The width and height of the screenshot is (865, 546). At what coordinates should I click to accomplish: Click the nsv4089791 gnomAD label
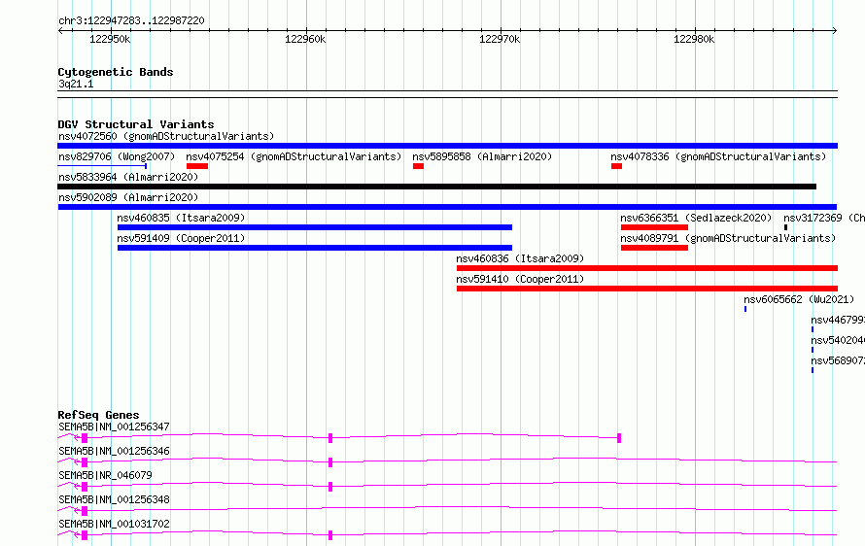coord(728,238)
